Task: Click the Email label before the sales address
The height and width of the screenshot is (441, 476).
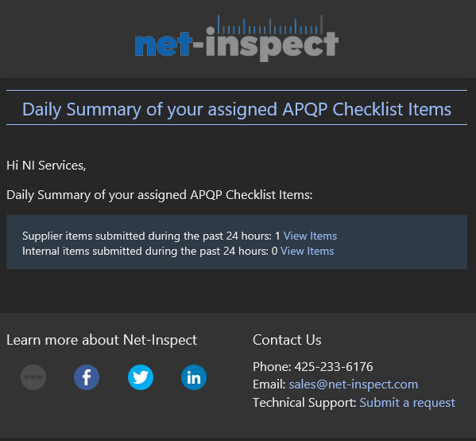Action: pos(269,384)
